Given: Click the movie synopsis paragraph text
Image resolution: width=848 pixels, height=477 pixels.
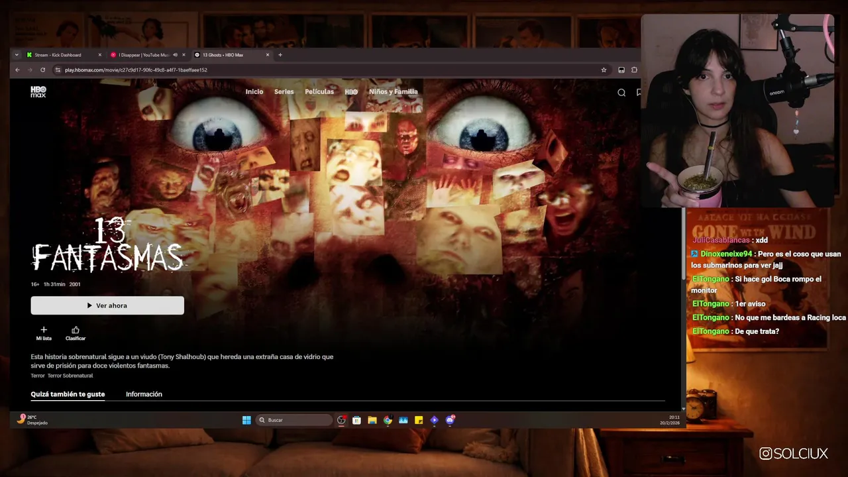Looking at the screenshot, I should pyautogui.click(x=182, y=361).
